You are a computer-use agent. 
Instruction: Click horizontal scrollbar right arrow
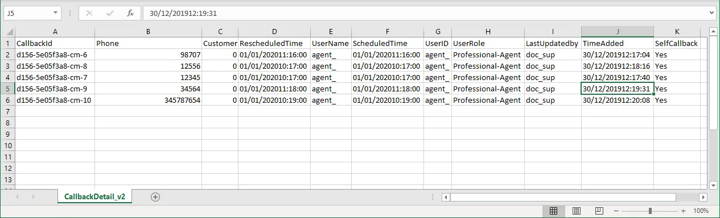coord(703,197)
